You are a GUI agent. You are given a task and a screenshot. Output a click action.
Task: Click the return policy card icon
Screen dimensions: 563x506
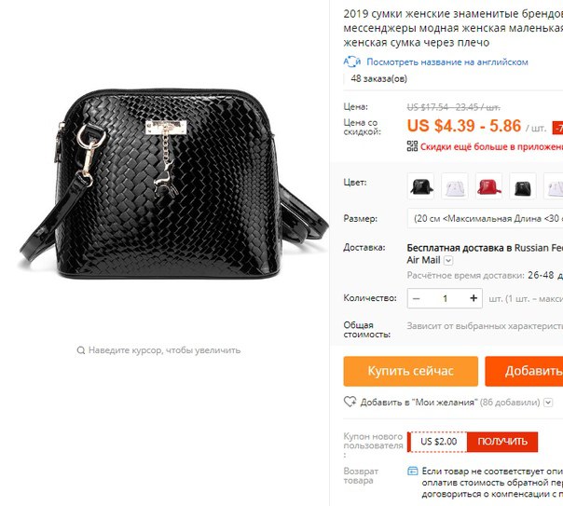413,471
